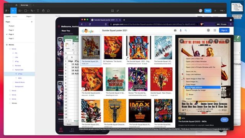Select the Page 2 entry in Pages
The height and width of the screenshot is (138, 245).
pos(11,38)
